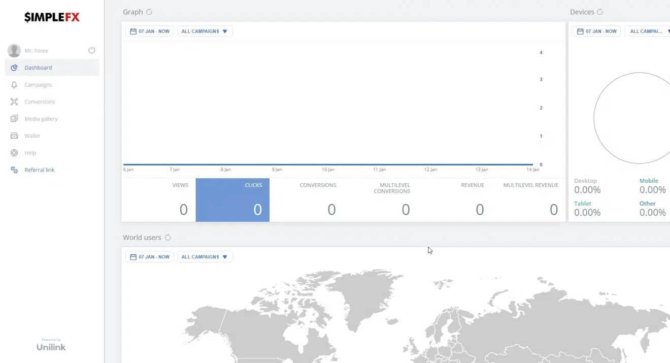This screenshot has height=363, width=670.
Task: Open the World users date range picker
Action: (150, 257)
